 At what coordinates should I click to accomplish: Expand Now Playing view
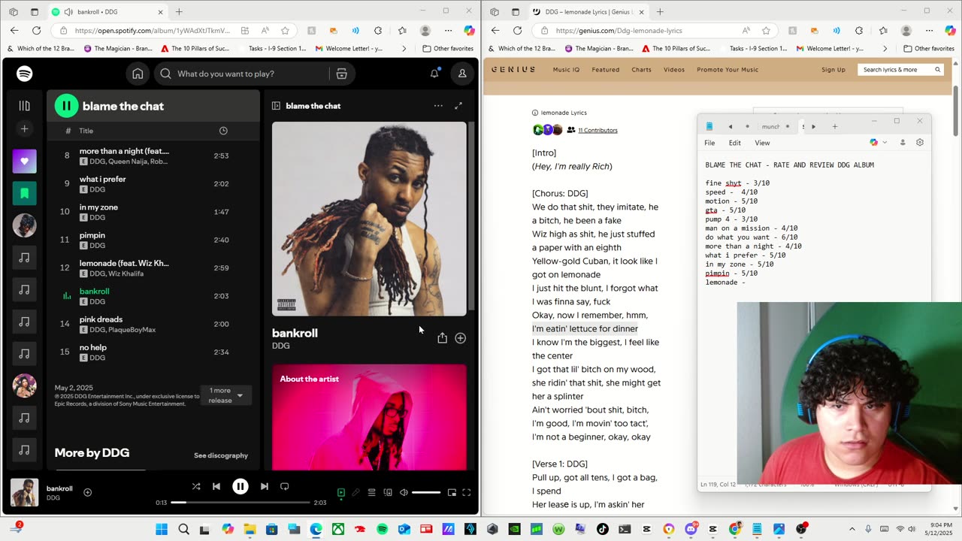(x=458, y=106)
